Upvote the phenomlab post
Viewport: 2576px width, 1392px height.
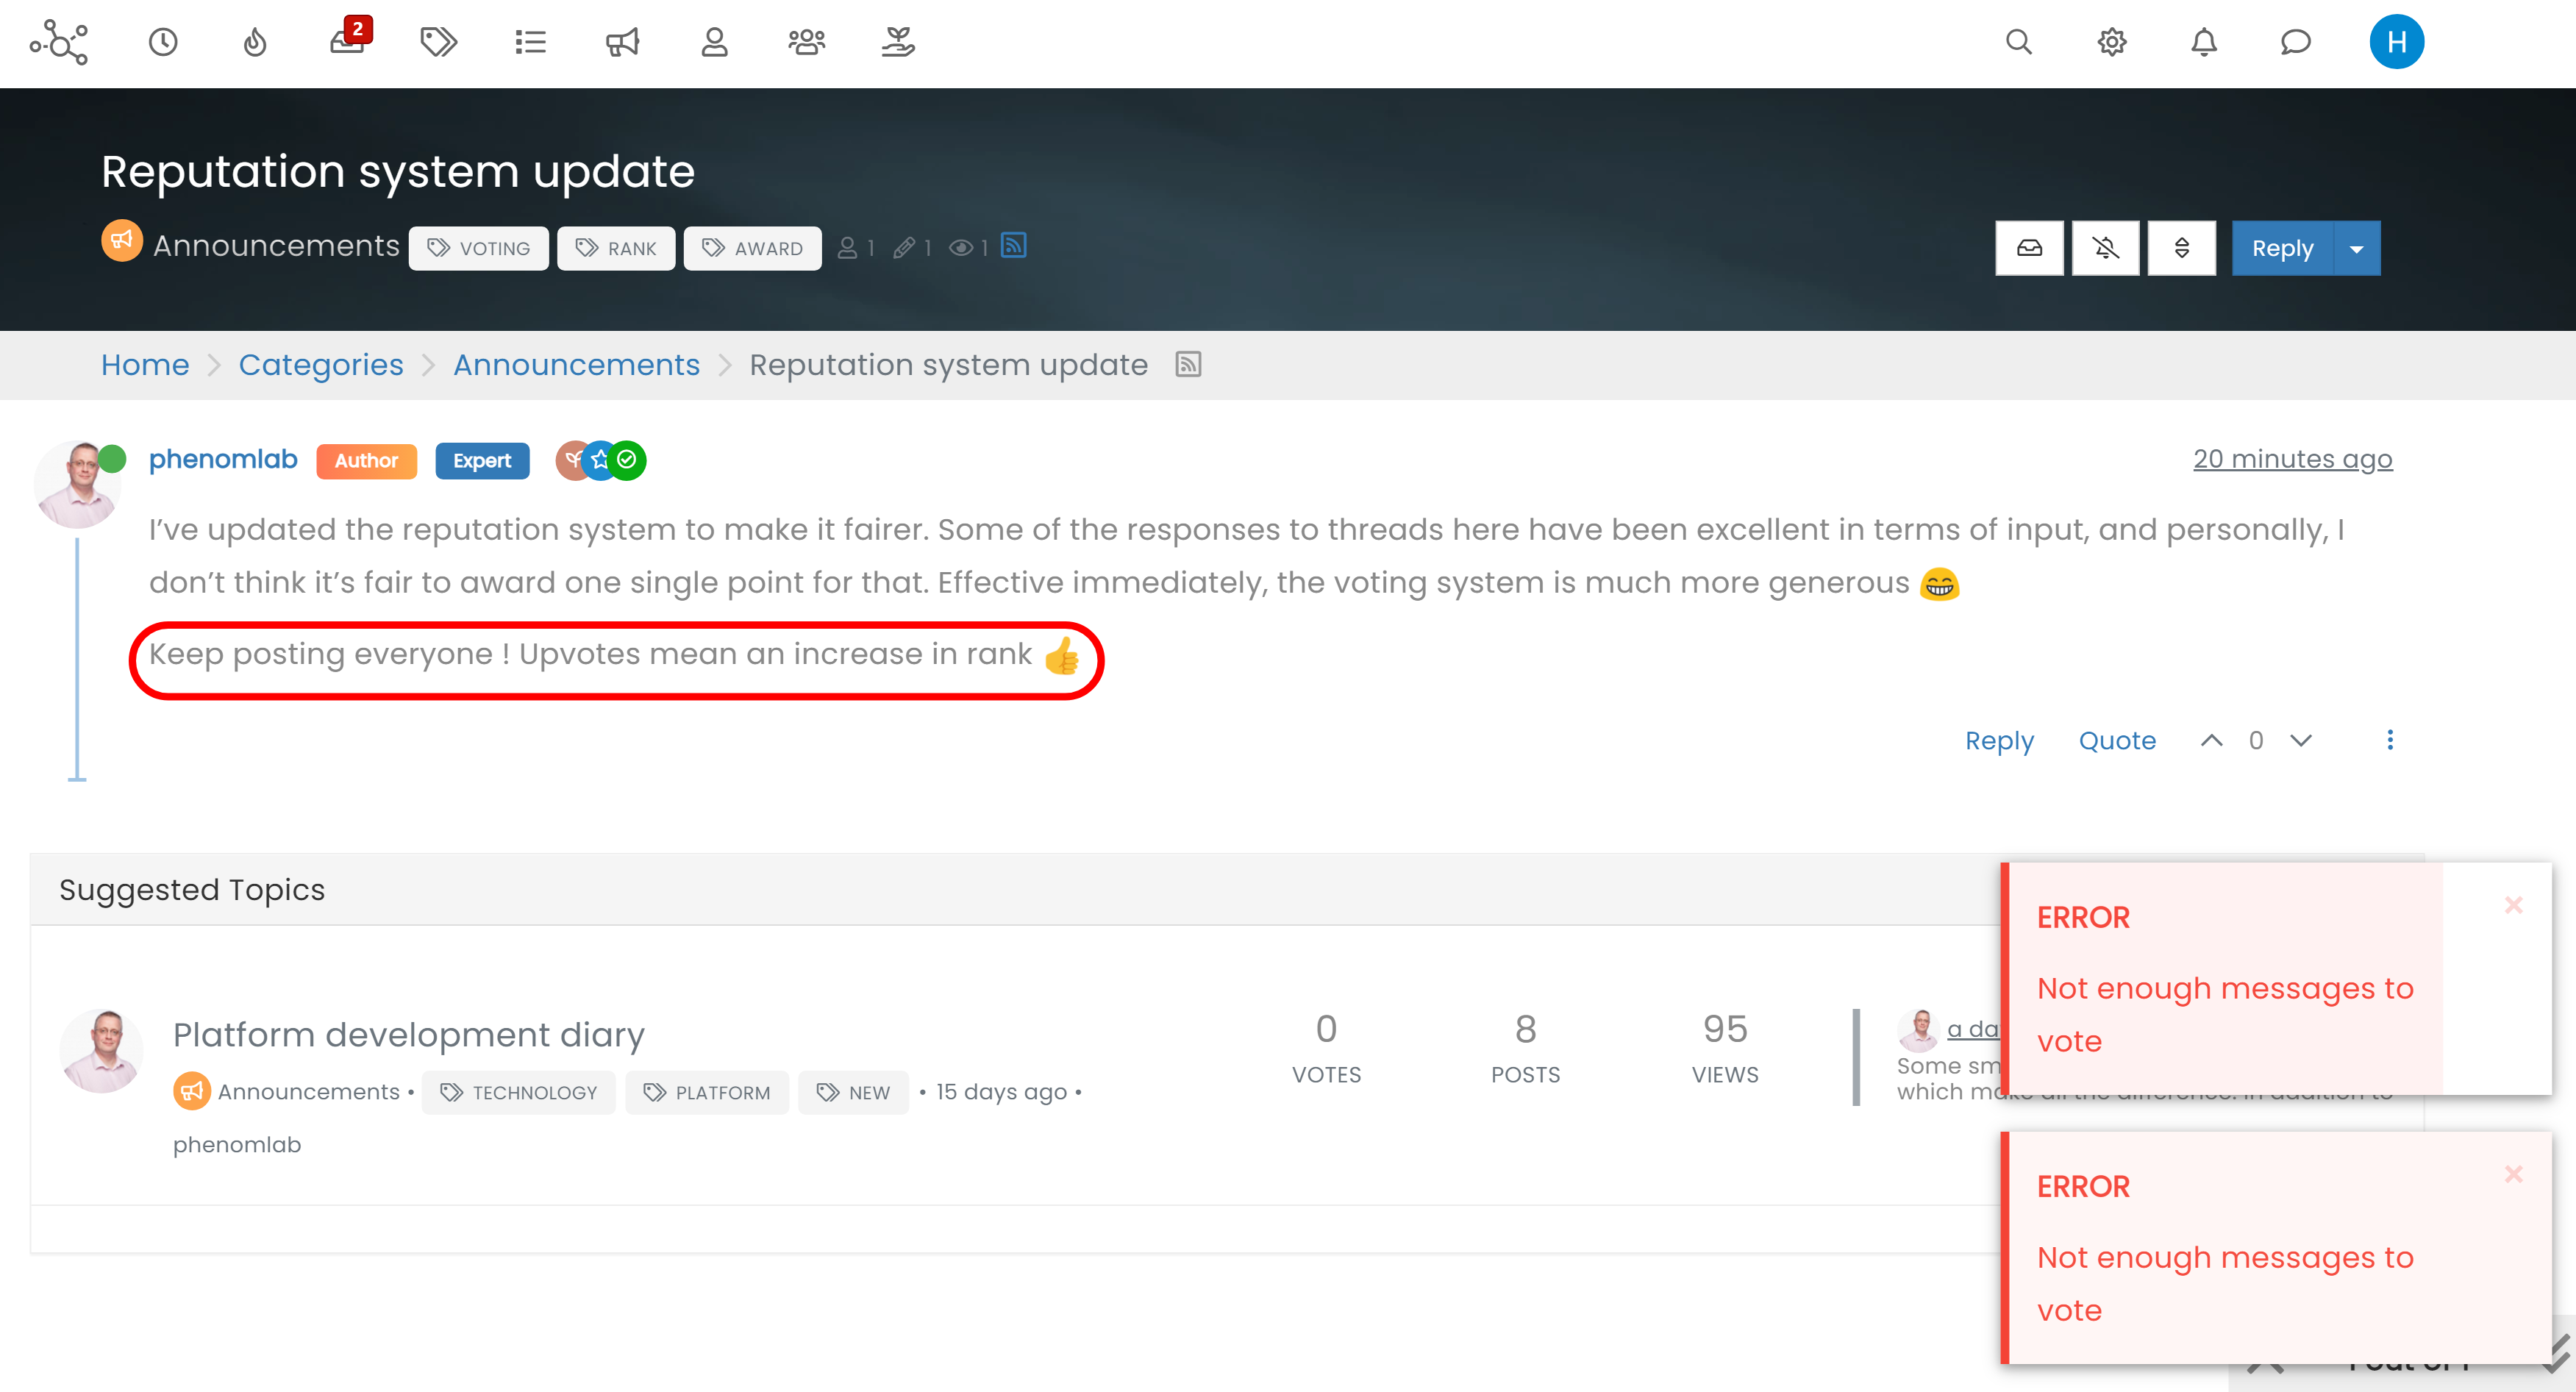pos(2211,740)
